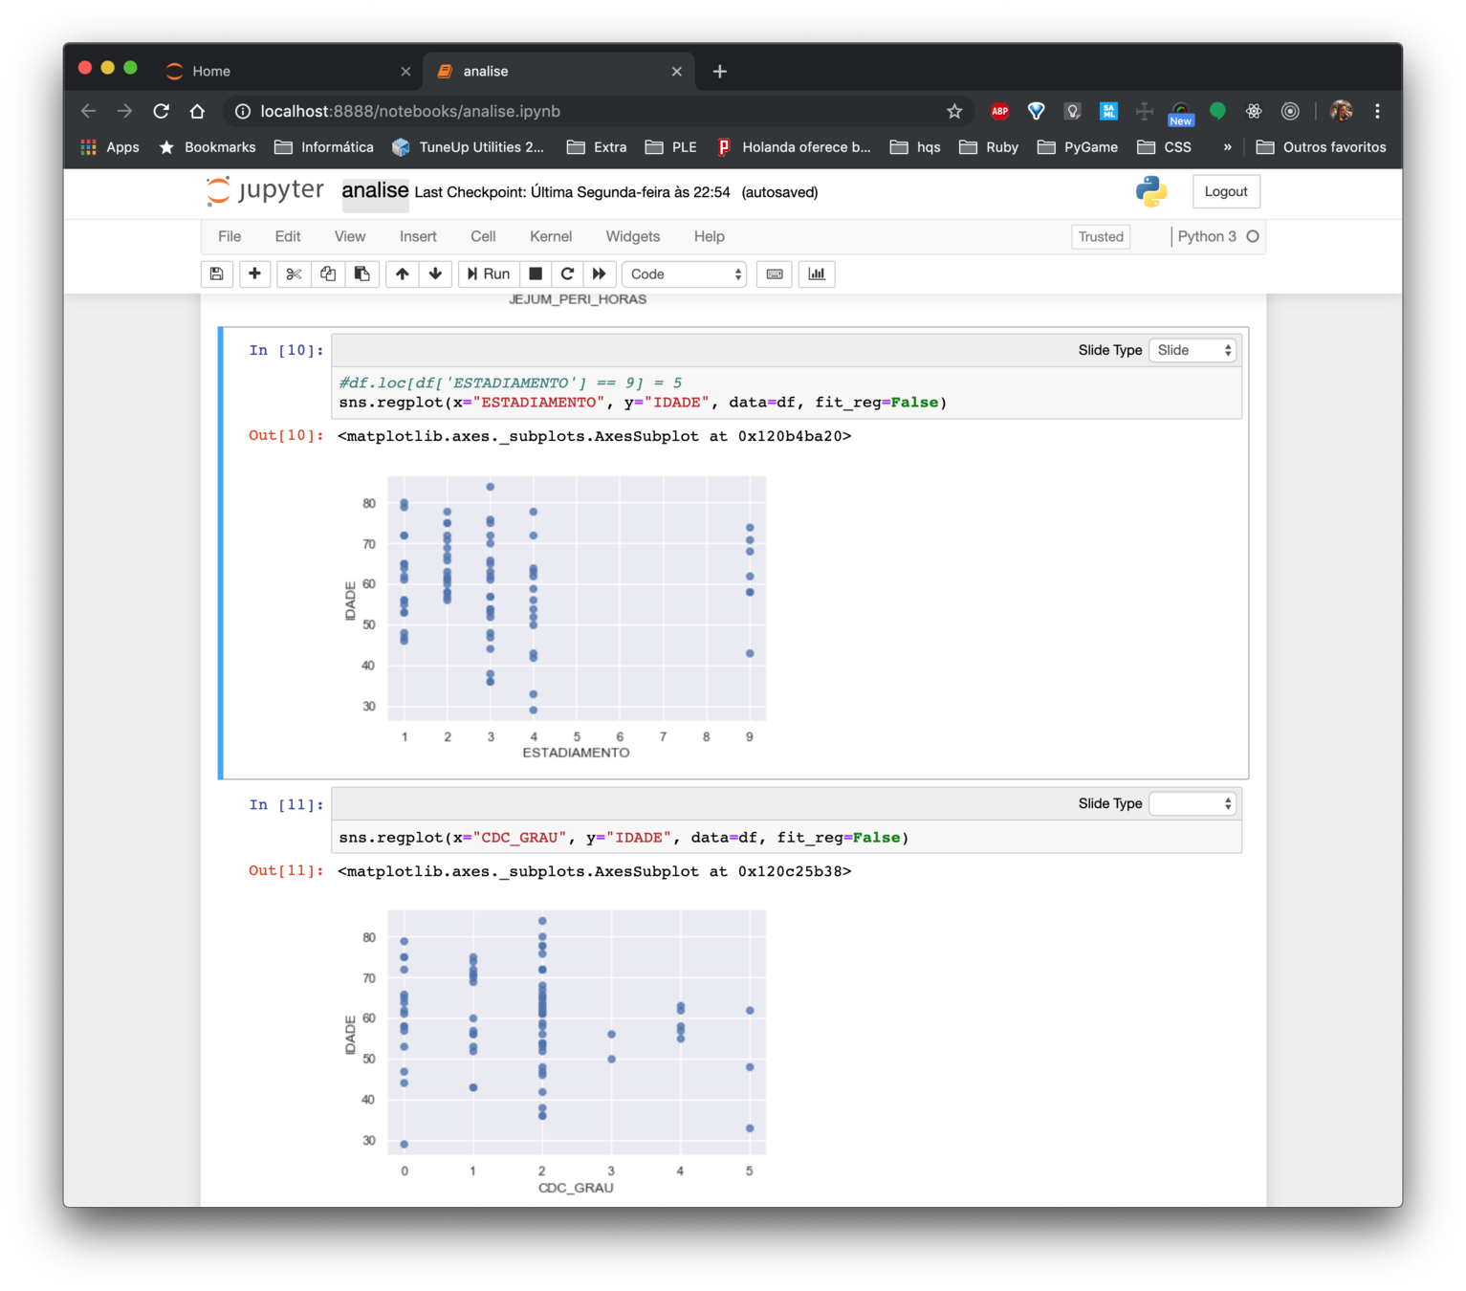This screenshot has width=1466, height=1291.
Task: Open the Widgets menu
Action: (x=633, y=237)
